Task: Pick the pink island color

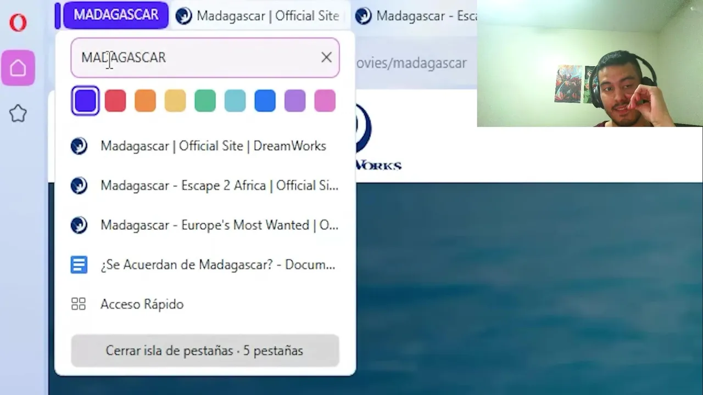Action: coord(325,101)
